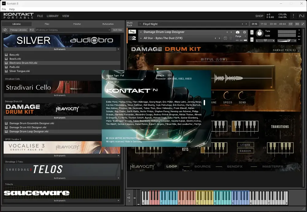Screen dimensions: 307x212
Task: Click the RANDOM button
Action: [245, 151]
